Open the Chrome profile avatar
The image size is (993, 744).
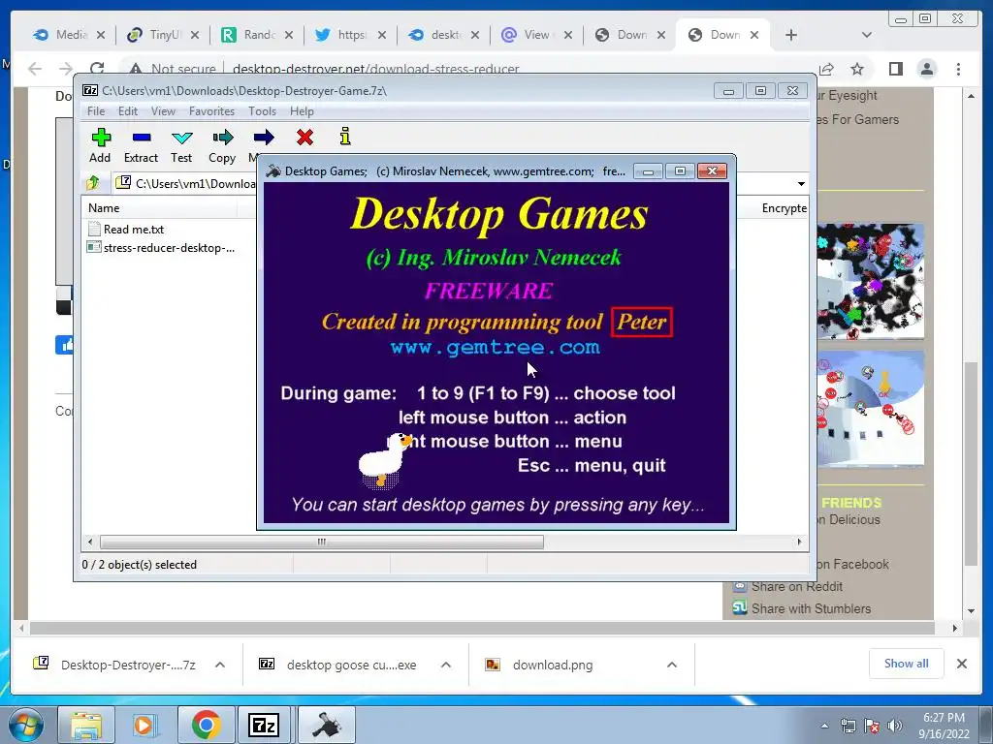(x=927, y=69)
